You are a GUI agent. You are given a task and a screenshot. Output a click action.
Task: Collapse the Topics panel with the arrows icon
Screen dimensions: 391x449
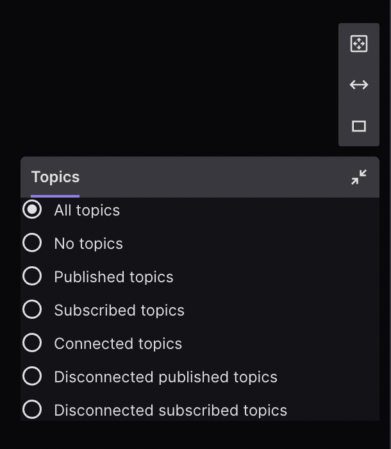359,177
